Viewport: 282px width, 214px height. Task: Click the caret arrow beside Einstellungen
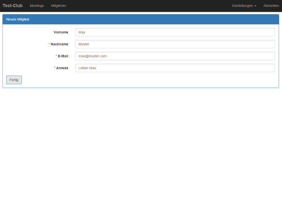coord(255,6)
